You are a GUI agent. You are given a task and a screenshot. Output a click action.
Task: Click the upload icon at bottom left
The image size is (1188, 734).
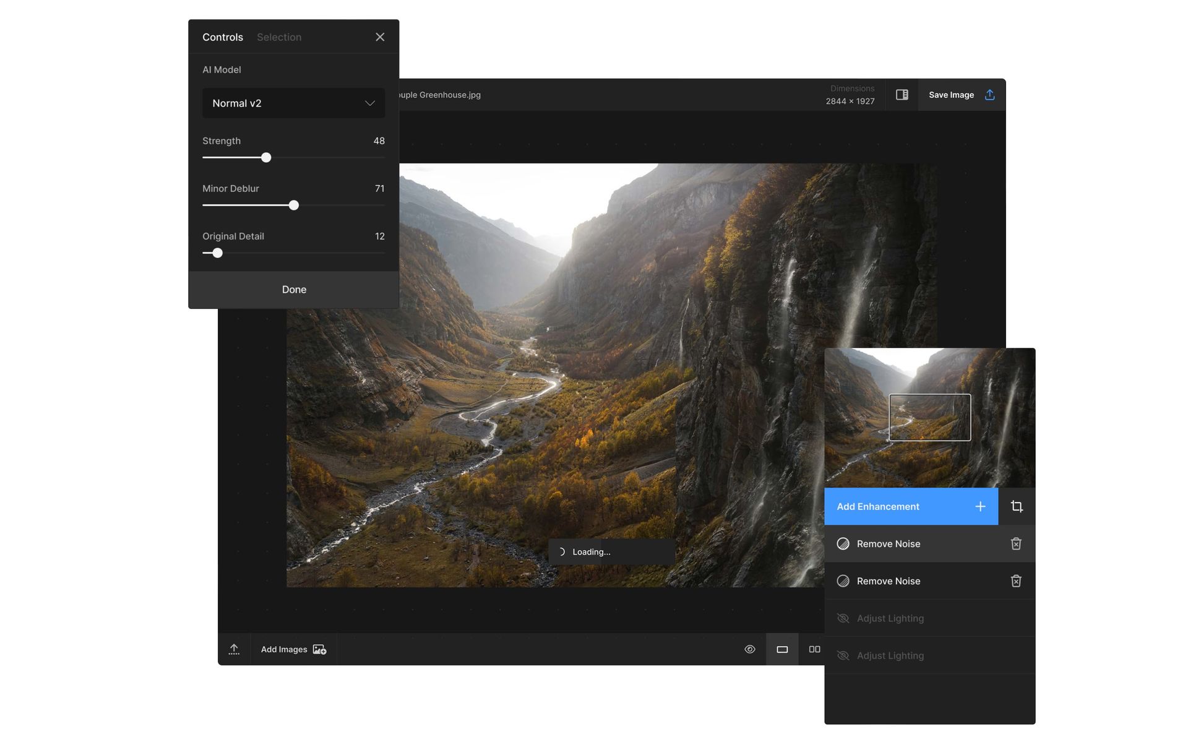[x=234, y=649]
